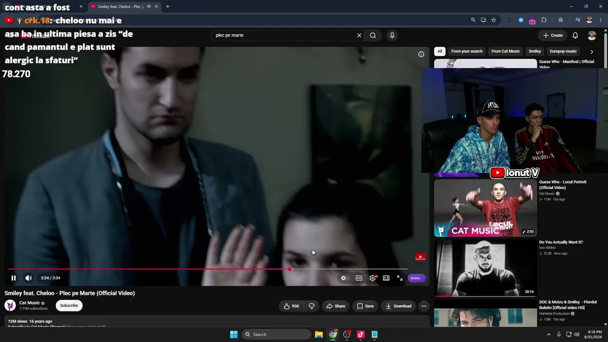This screenshot has height=342, width=608.
Task: Bookmark this page with the star
Action: coord(494,20)
